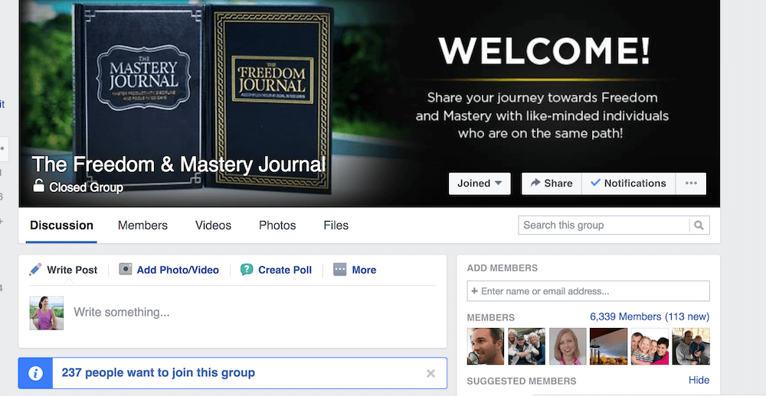
Task: Click the Joined button's down arrow
Action: pos(499,183)
